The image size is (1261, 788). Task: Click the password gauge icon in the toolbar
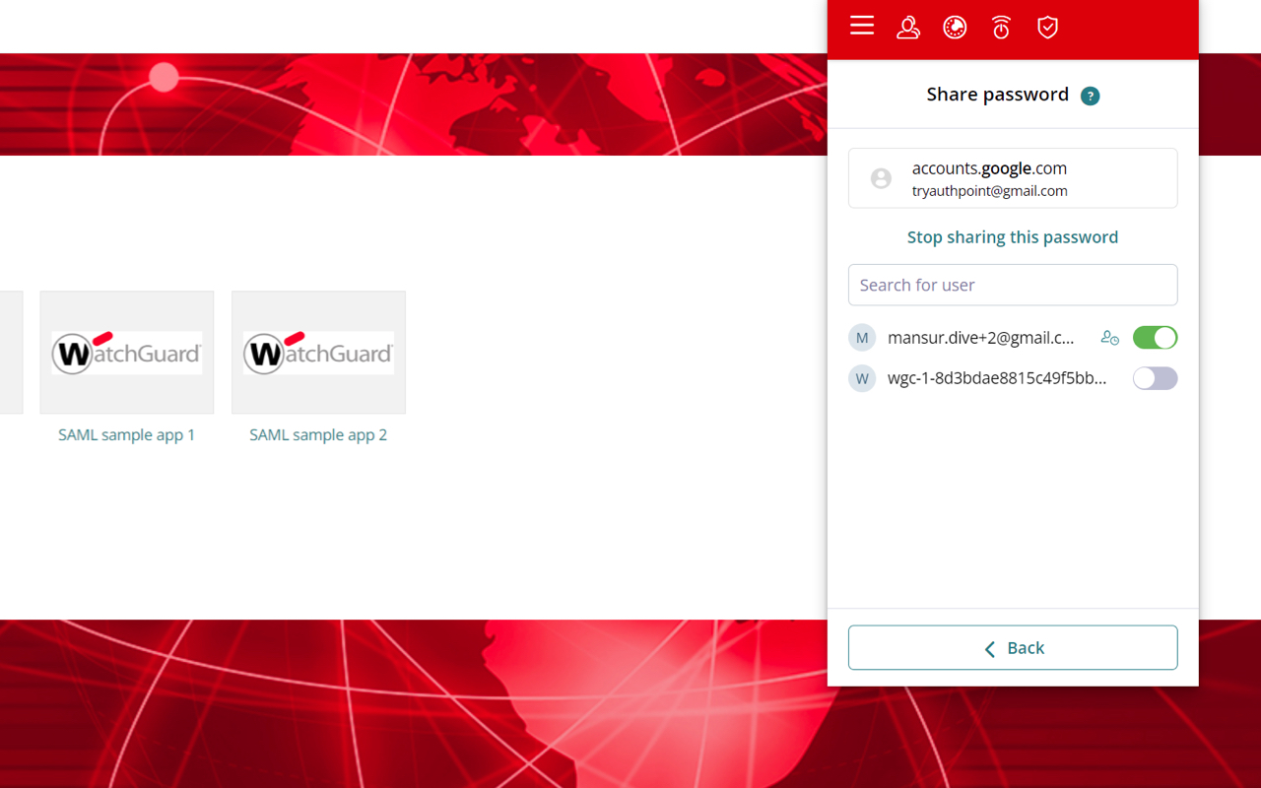pos(955,27)
